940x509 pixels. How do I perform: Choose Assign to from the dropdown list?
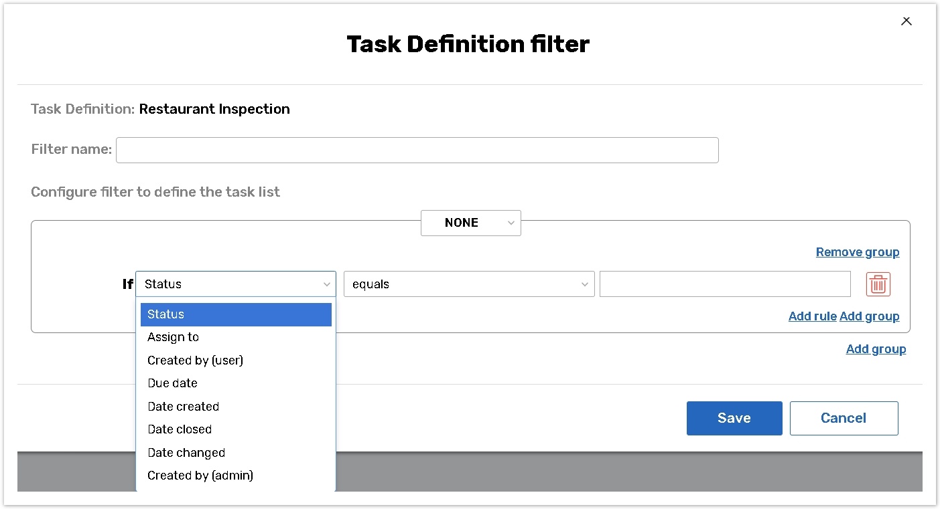[174, 337]
